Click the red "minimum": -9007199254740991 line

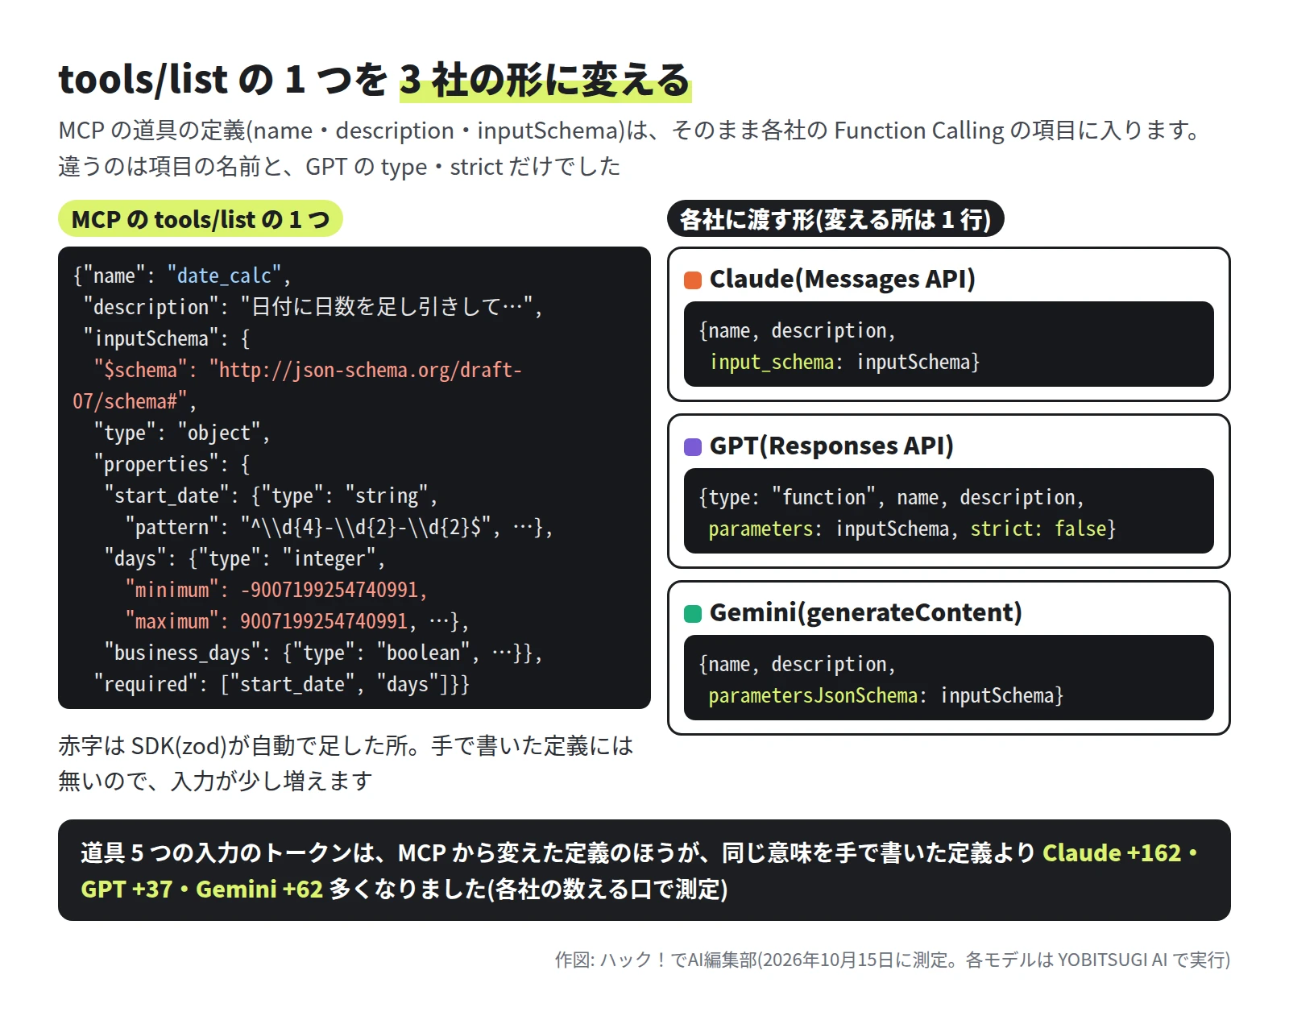[x=276, y=590]
